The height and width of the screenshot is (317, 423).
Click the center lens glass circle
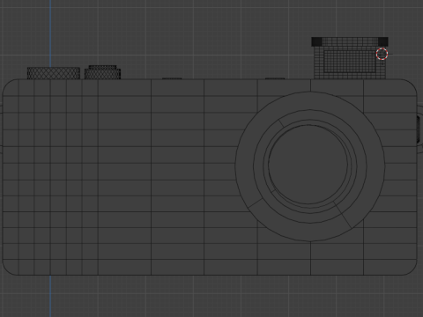[x=308, y=165]
